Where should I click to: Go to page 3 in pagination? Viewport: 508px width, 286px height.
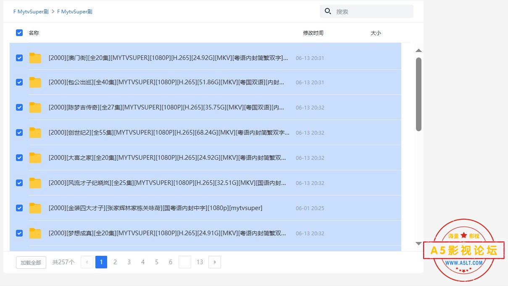tap(129, 262)
